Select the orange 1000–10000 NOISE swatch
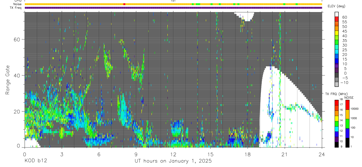This screenshot has width=362, height=167. 348,114
